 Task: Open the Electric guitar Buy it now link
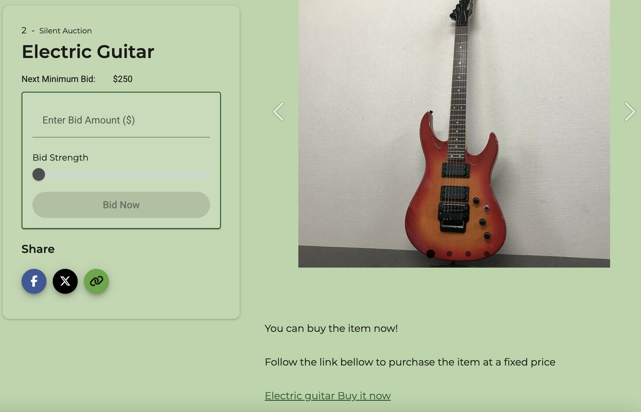328,396
